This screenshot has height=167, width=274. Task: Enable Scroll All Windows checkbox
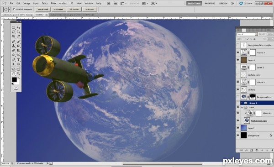14,9
